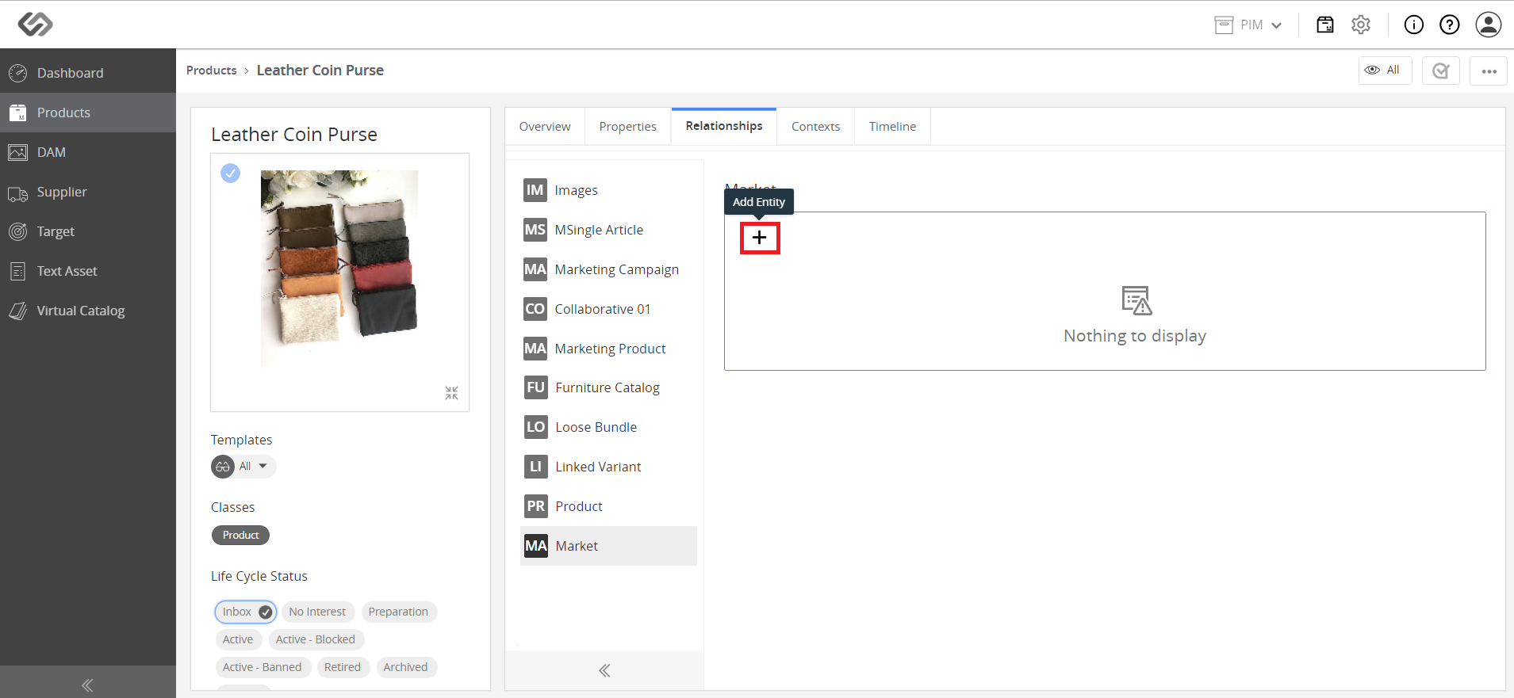The width and height of the screenshot is (1514, 698).
Task: Set life cycle status to Archived
Action: click(405, 667)
